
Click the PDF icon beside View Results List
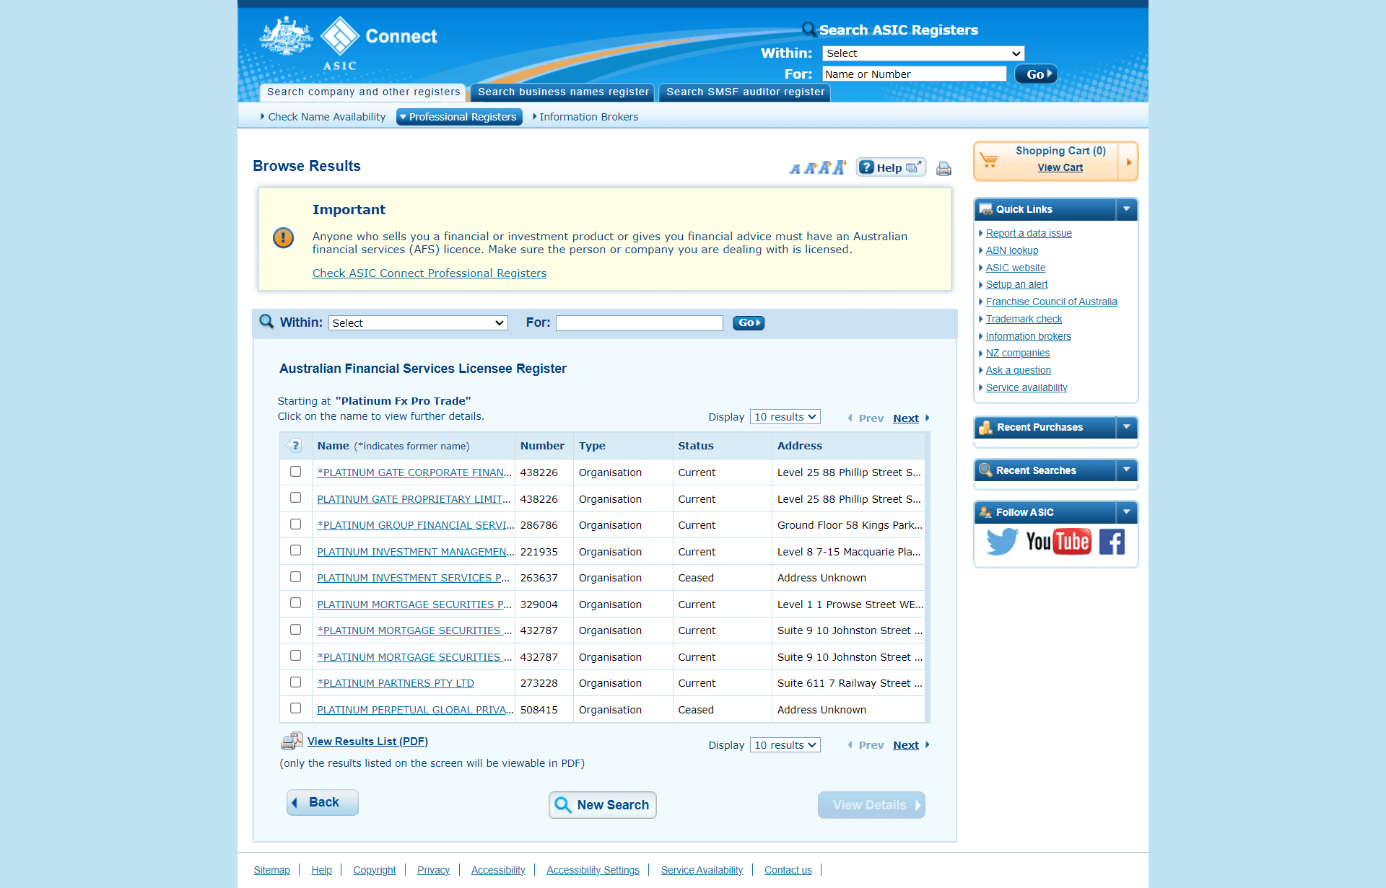click(x=292, y=741)
